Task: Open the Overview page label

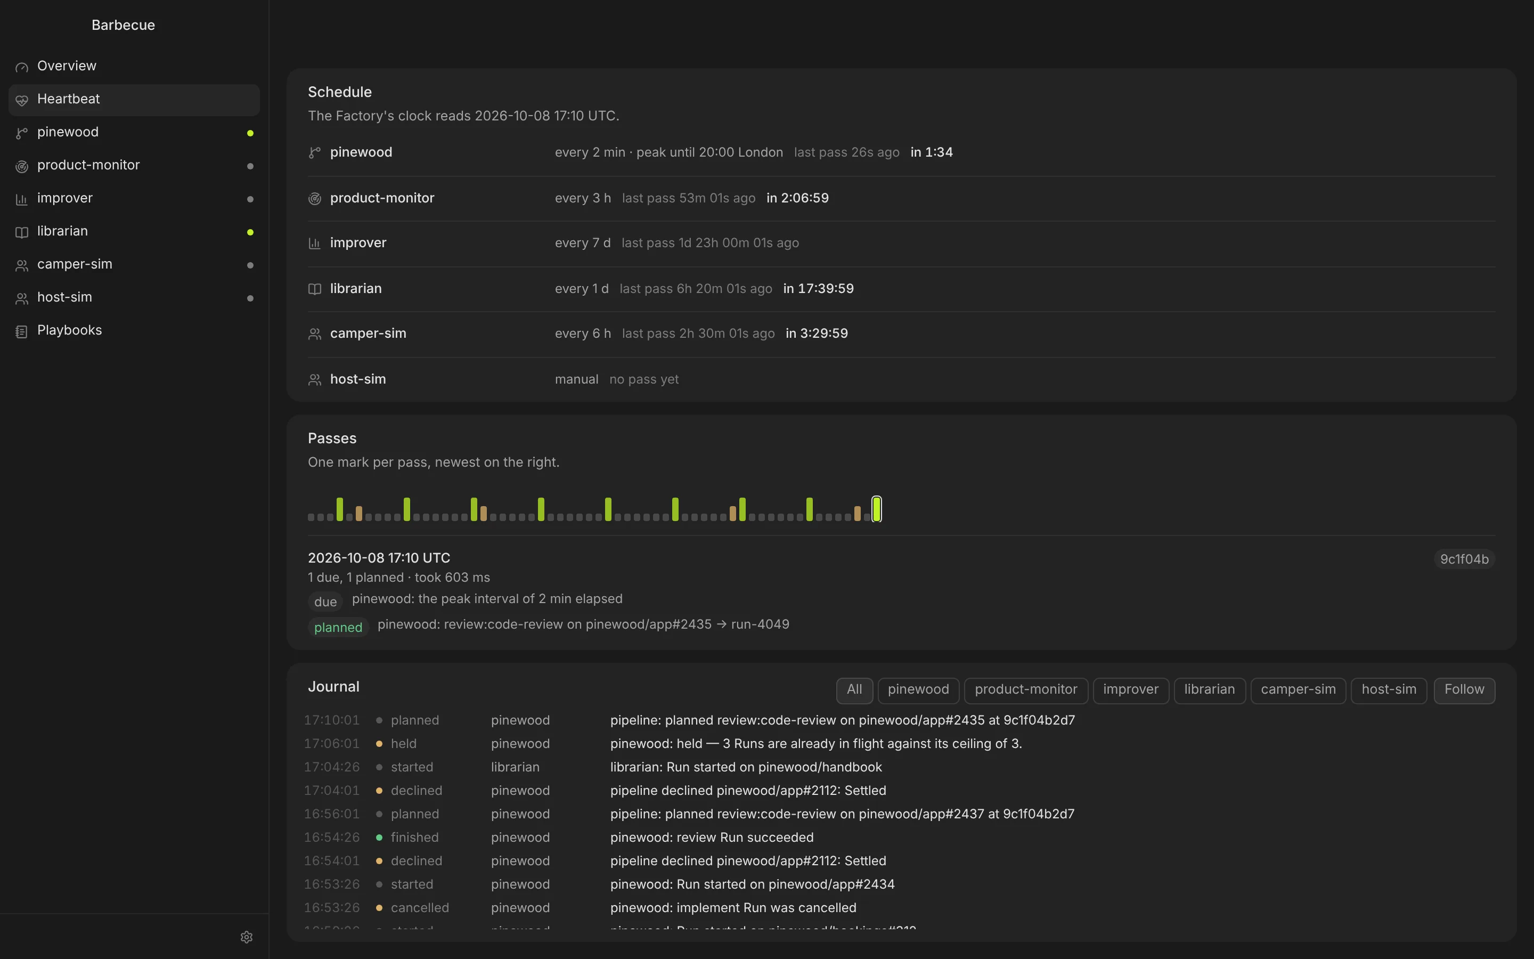Action: tap(67, 66)
